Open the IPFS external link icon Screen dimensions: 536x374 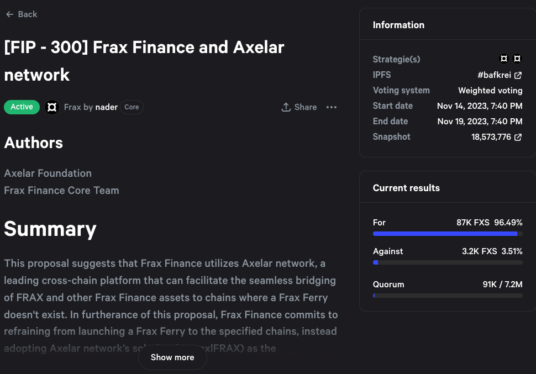(518, 75)
